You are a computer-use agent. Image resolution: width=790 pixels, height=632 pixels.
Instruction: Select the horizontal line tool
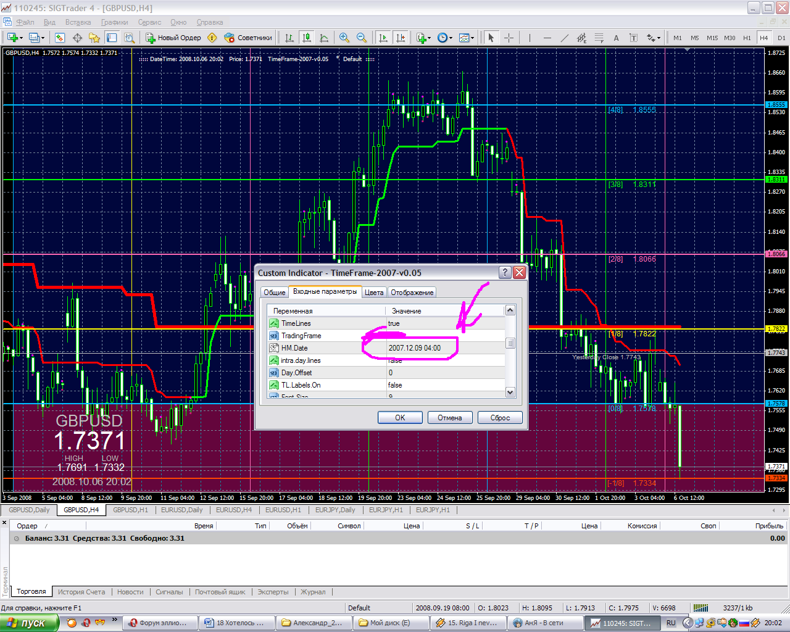point(547,38)
